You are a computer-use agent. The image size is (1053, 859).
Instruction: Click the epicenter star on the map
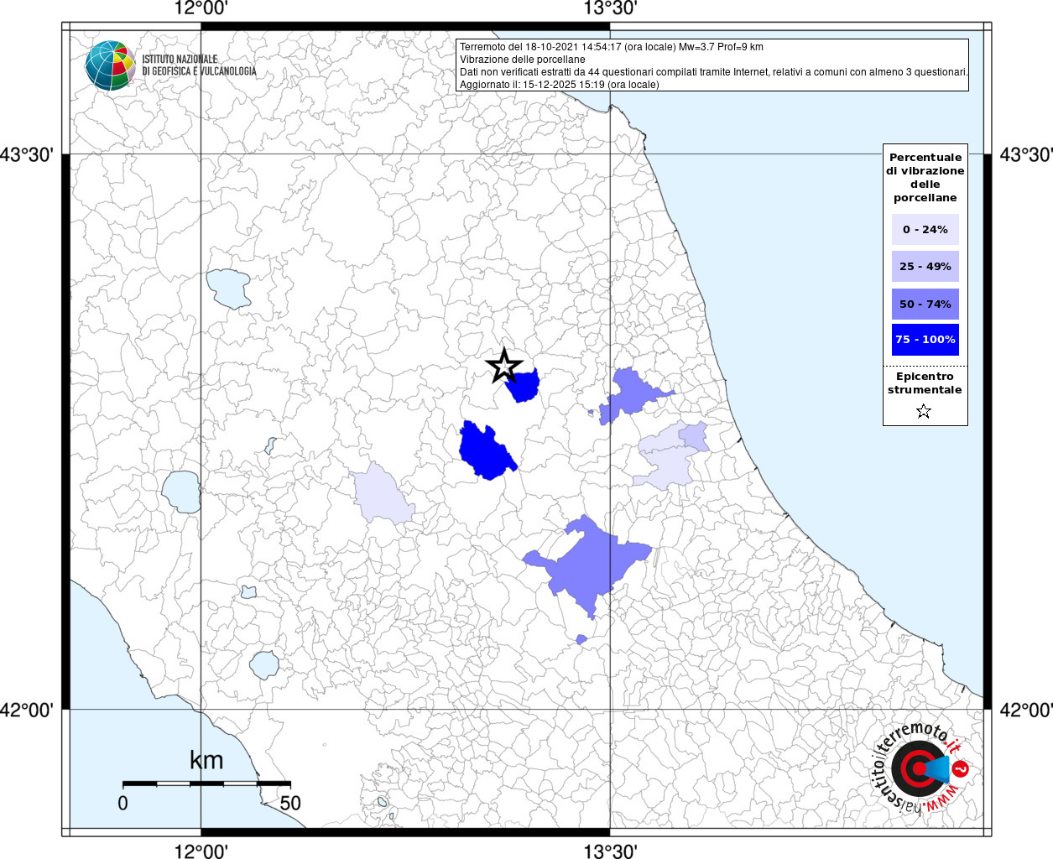(x=503, y=366)
